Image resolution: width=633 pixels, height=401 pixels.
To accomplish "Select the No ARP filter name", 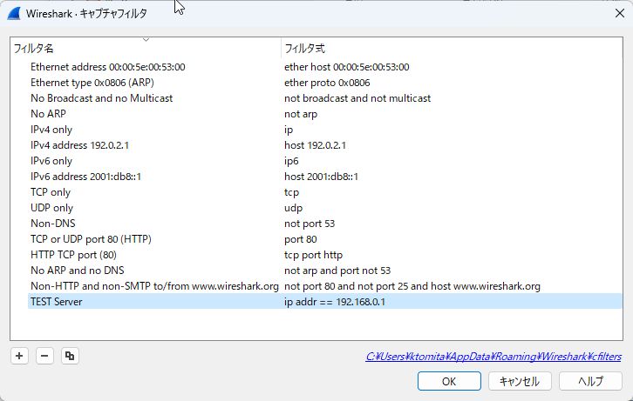I will pos(48,114).
